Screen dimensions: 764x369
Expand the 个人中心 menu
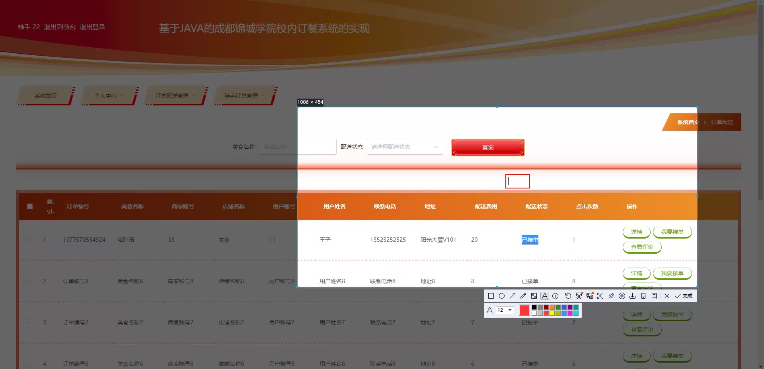point(109,96)
